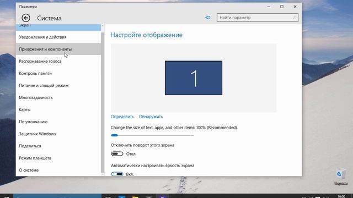The height and width of the screenshot is (198, 353).
Task: Click the pin icon beside search box
Action: tap(207, 18)
